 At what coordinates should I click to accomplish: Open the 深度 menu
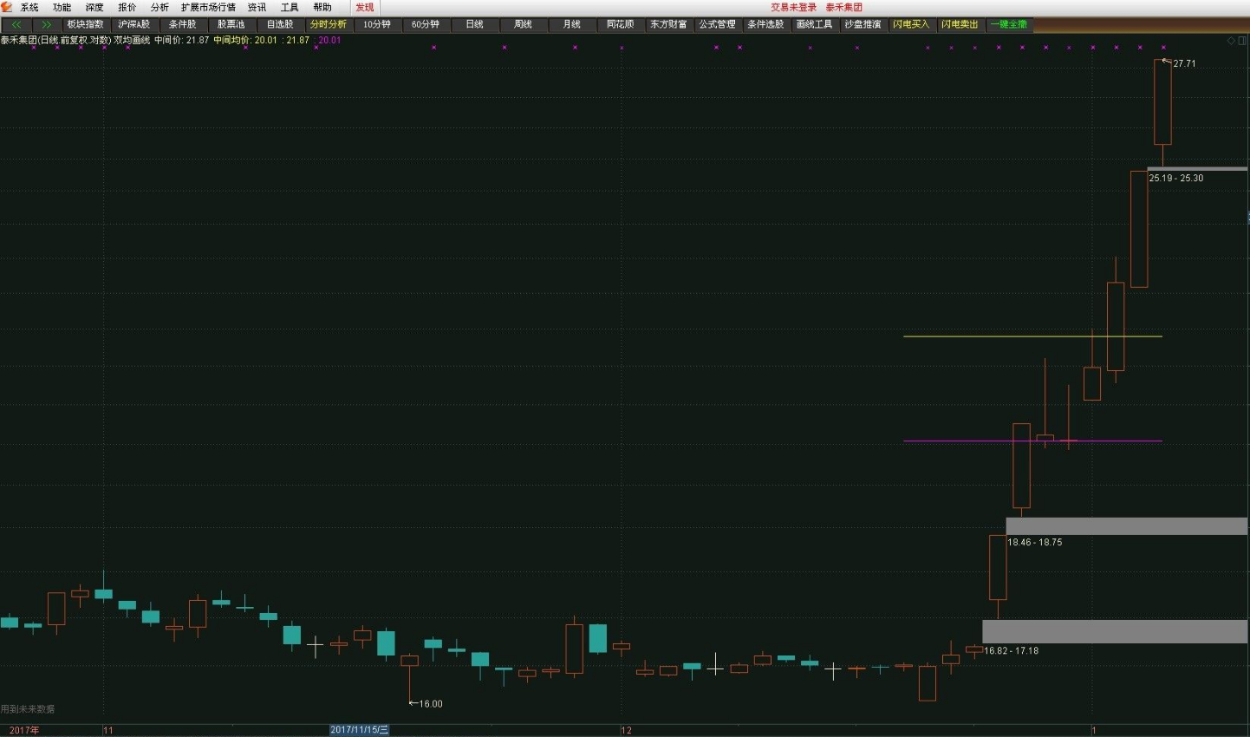pyautogui.click(x=94, y=7)
